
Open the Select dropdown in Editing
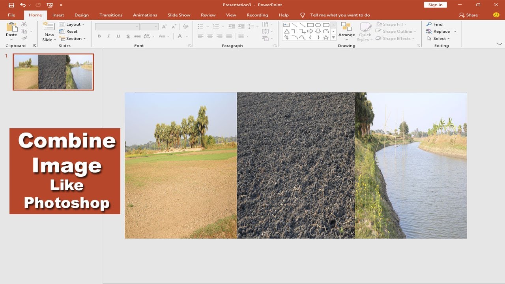438,38
